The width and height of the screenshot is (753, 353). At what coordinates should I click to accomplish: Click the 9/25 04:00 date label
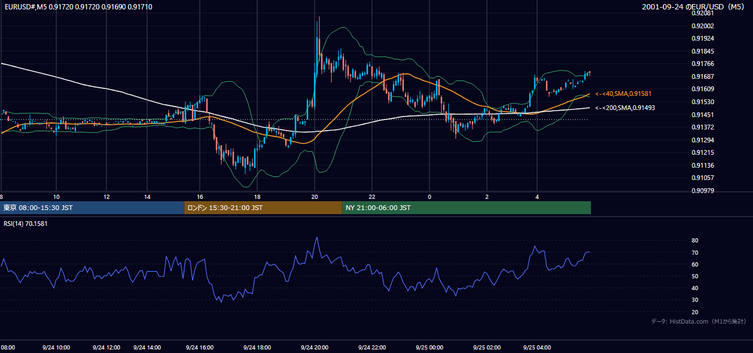(537, 348)
